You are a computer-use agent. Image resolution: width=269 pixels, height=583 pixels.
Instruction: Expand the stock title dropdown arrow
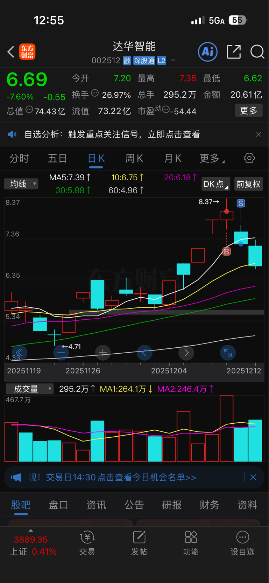(173, 61)
